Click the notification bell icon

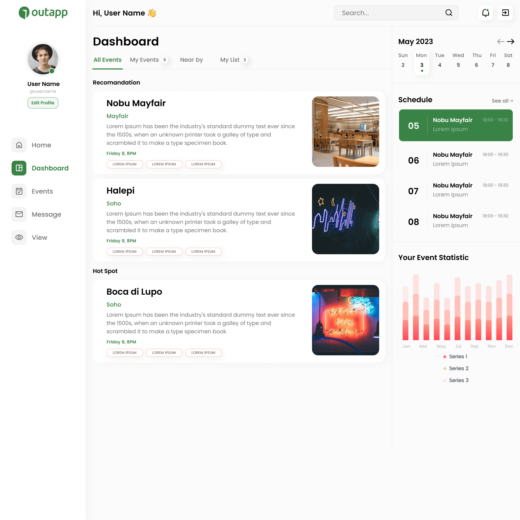pyautogui.click(x=485, y=13)
